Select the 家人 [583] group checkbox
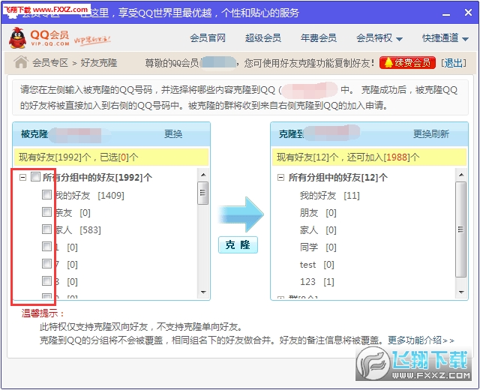This screenshot has height=390, width=480. point(47,229)
